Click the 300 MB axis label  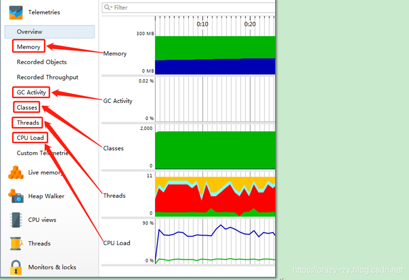pos(145,33)
